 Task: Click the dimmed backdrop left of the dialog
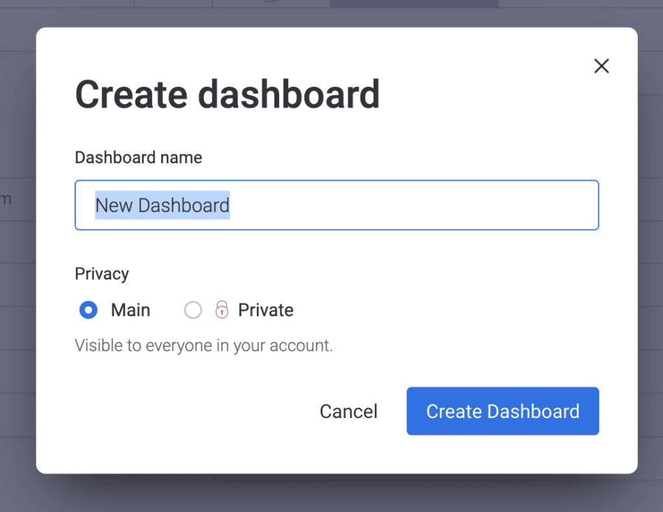click(17, 254)
